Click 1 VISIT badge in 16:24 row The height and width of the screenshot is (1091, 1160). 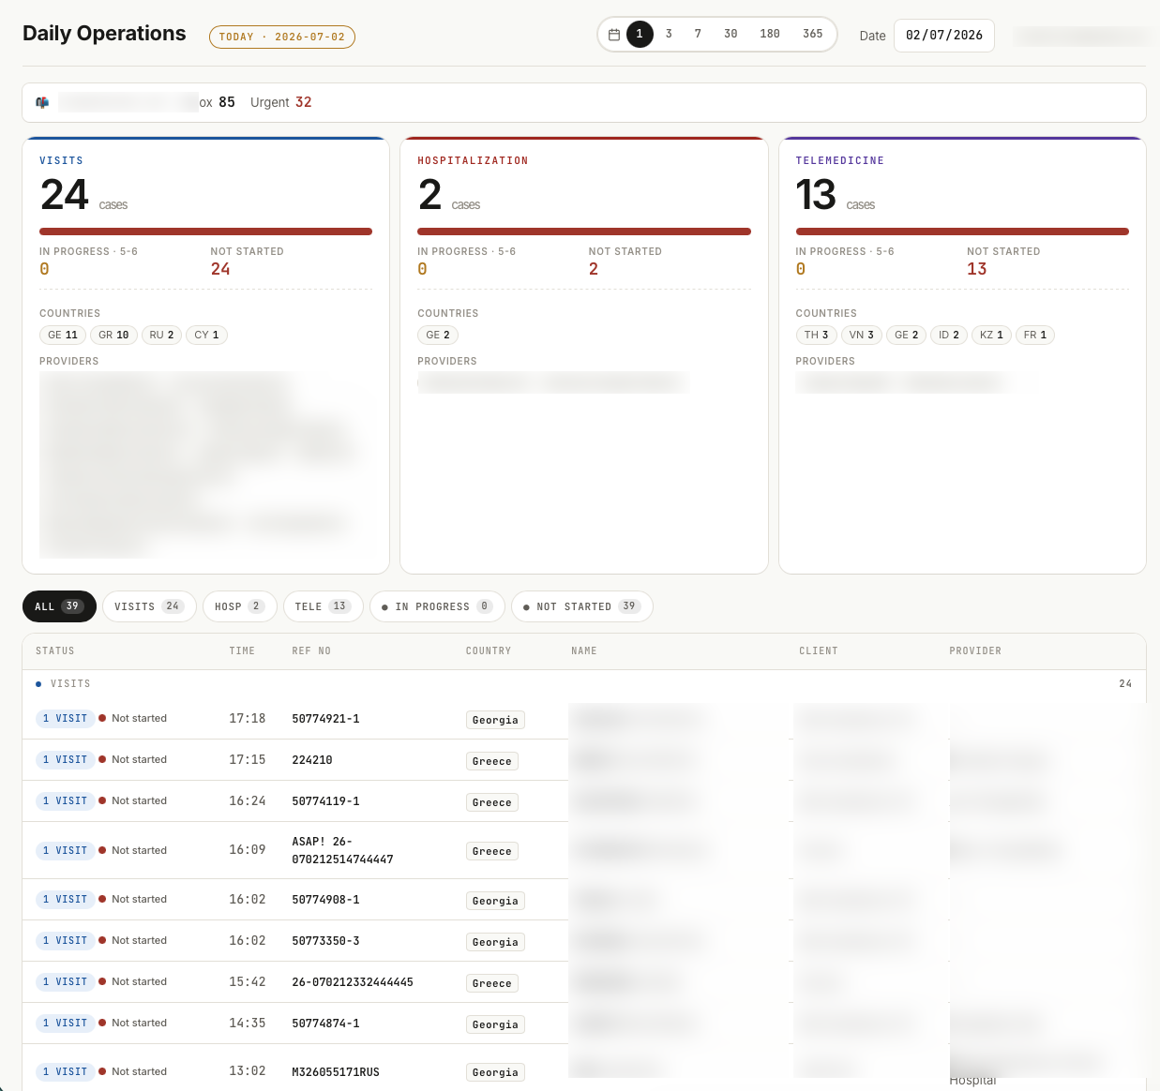point(65,801)
